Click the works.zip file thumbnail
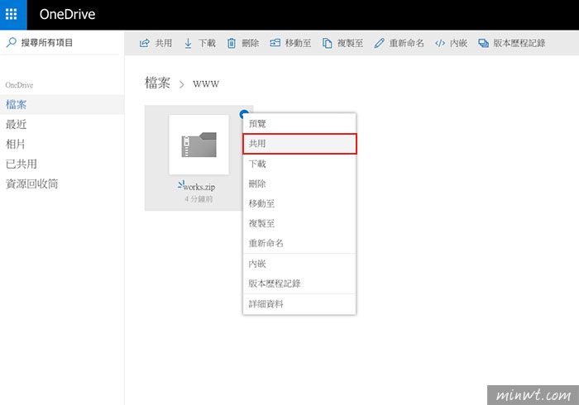Screen dimensions: 579x405 pyautogui.click(x=199, y=145)
